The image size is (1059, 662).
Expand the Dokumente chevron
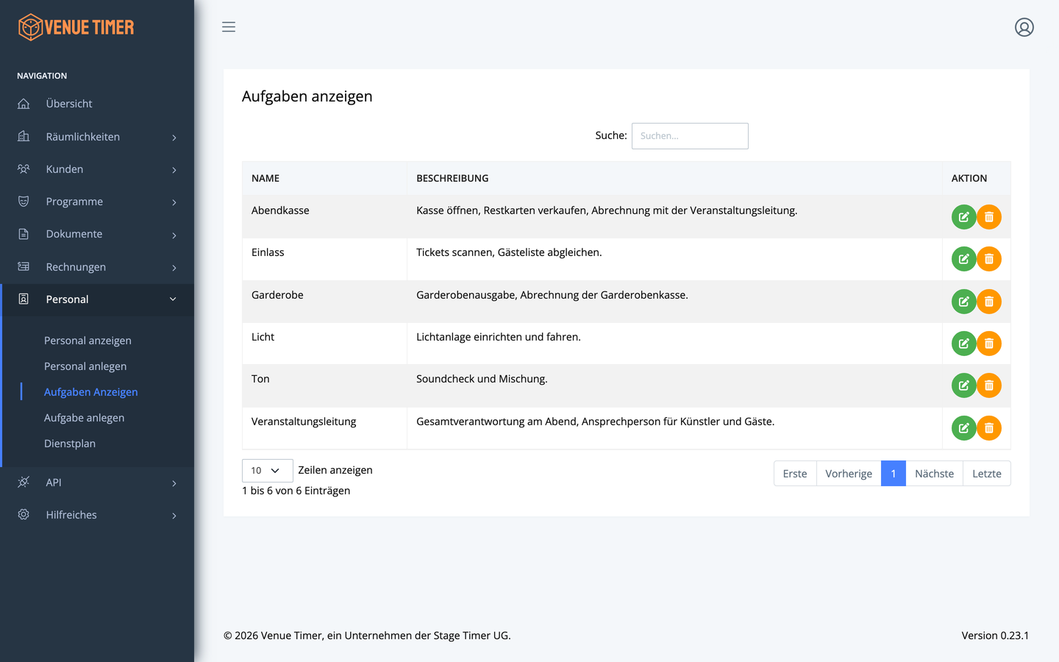click(174, 235)
